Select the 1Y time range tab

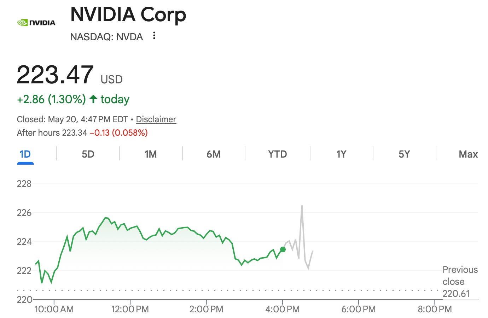pyautogui.click(x=341, y=154)
